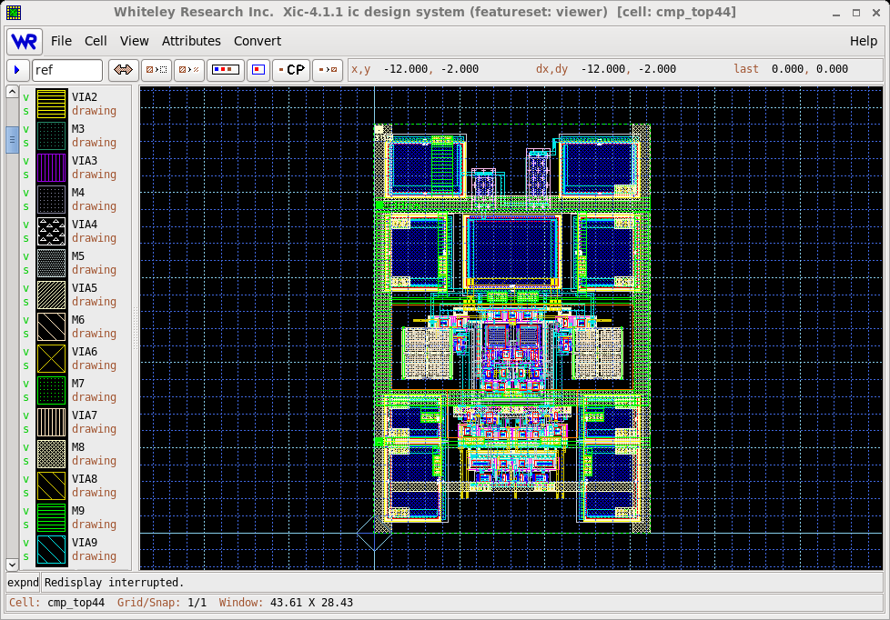Open the View menu
Viewport: 890px width, 620px height.
134,41
